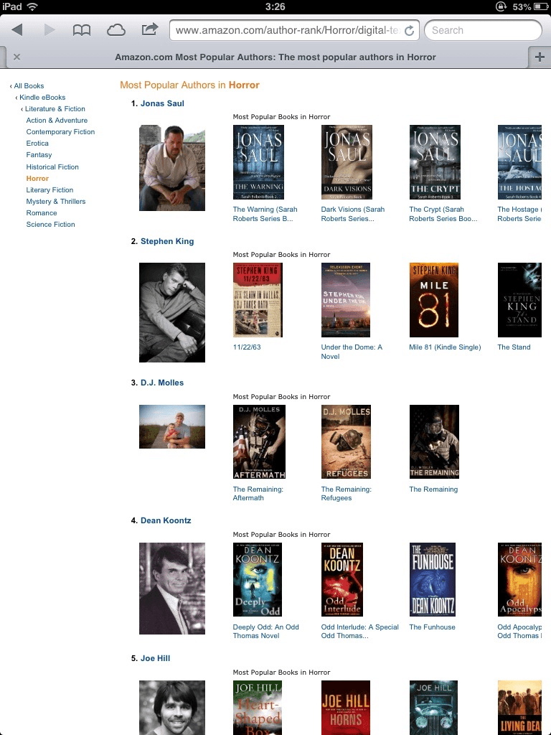Open Stephen King author link
Viewport: 551px width, 735px height.
pos(167,241)
